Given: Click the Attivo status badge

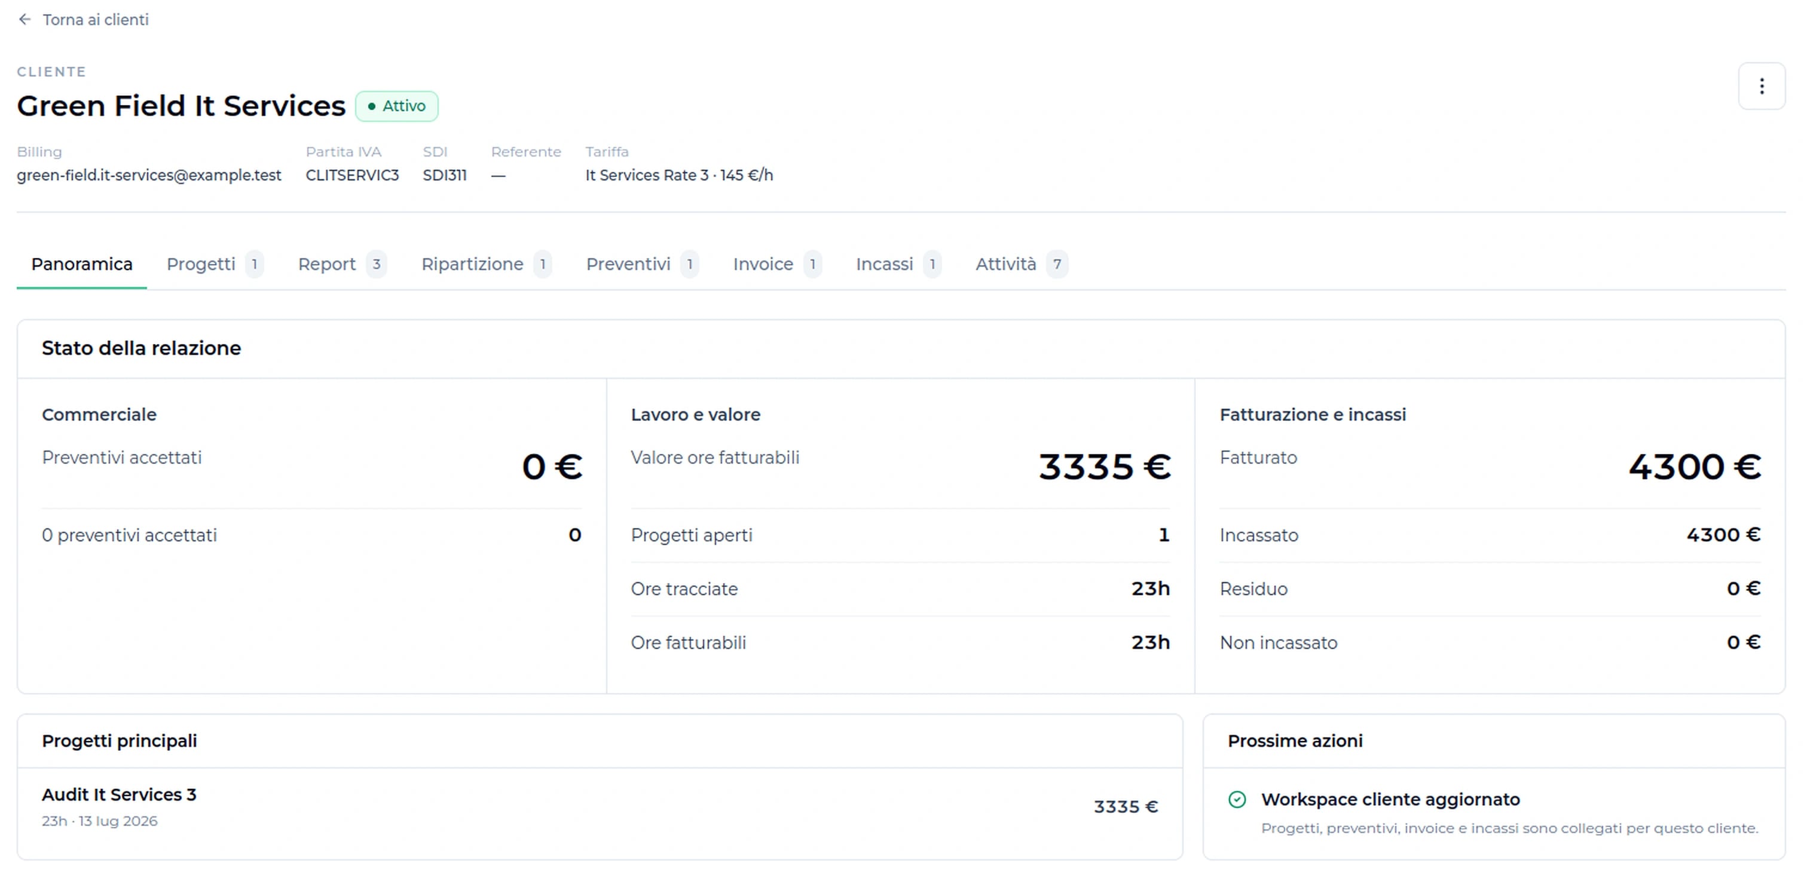Looking at the screenshot, I should (x=396, y=106).
